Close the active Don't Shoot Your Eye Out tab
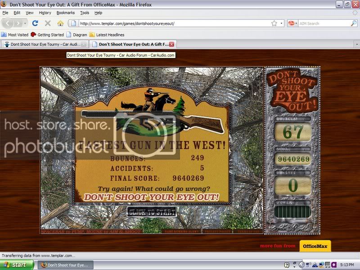This screenshot has width=360, height=270. [x=171, y=44]
